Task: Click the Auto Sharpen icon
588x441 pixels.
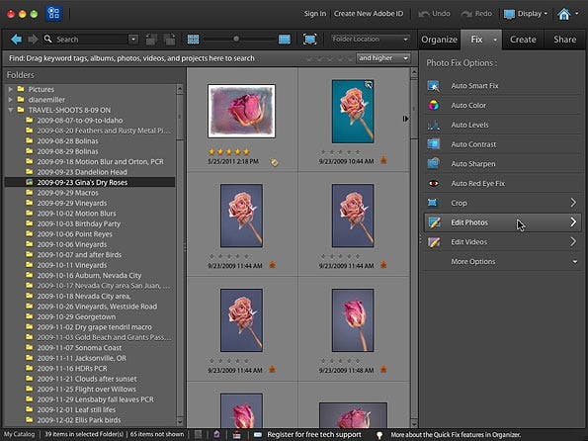Action: tap(434, 163)
